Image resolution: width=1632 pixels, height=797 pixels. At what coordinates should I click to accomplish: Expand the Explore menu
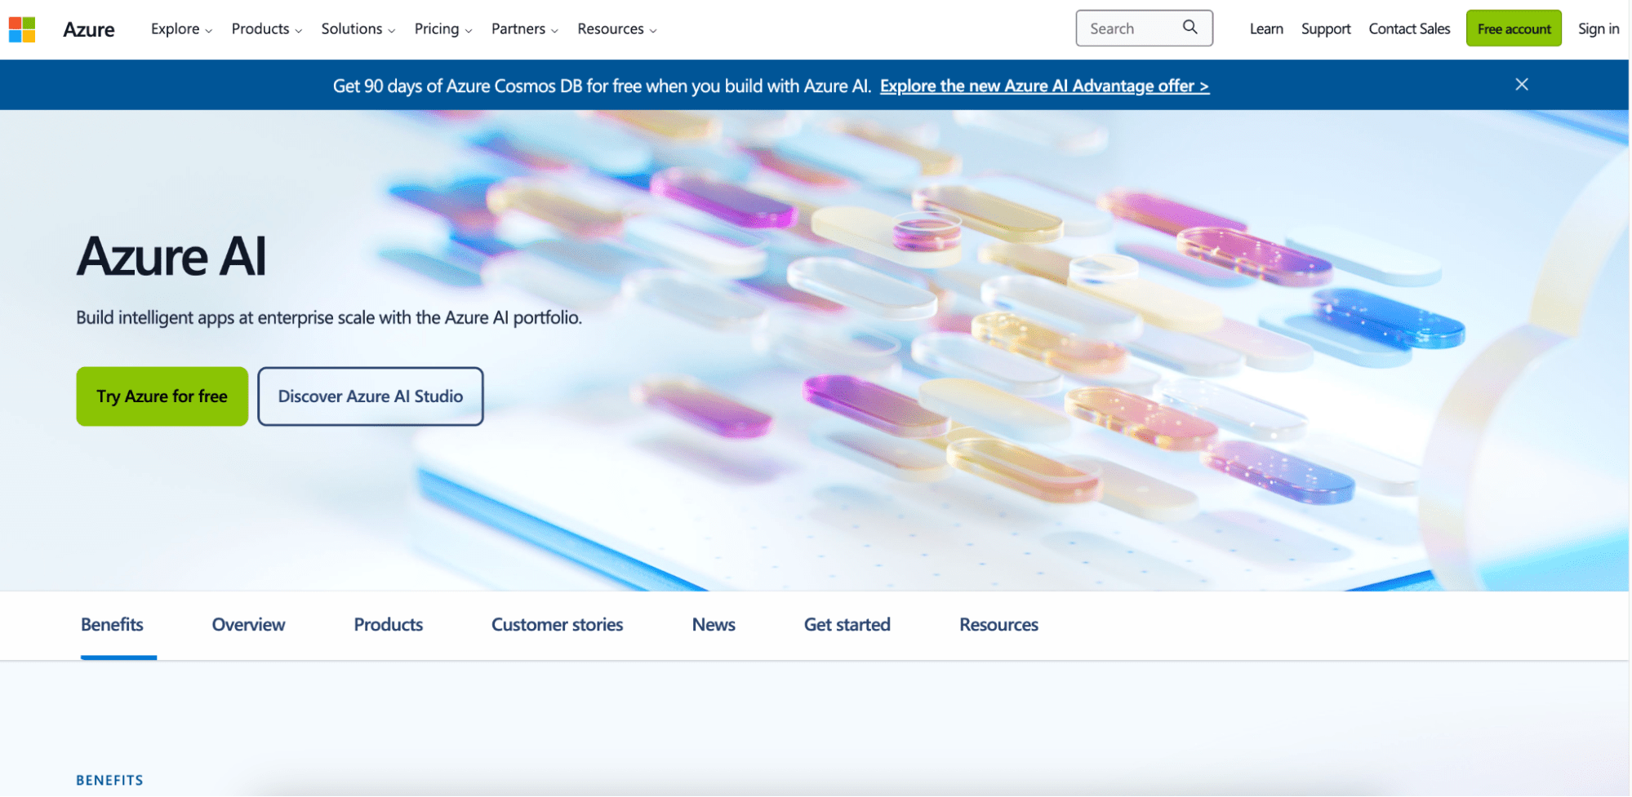tap(181, 29)
